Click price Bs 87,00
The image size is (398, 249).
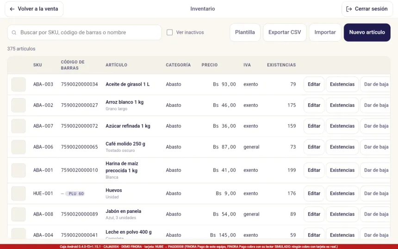click(224, 147)
